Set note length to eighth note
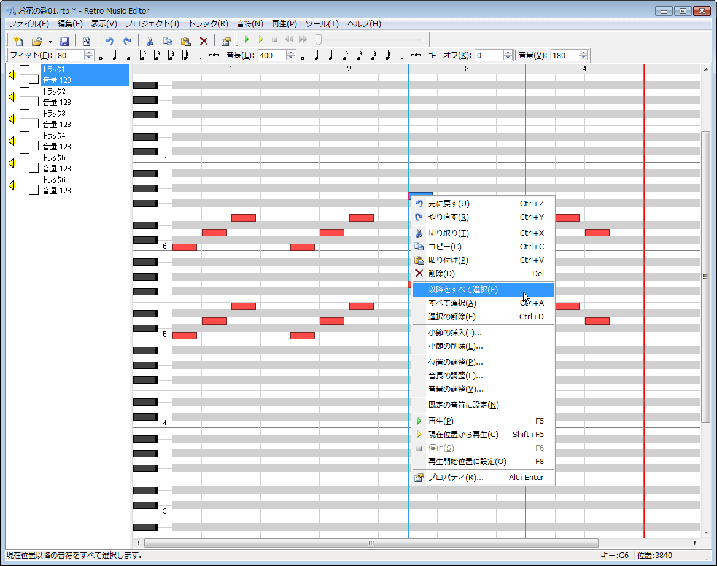This screenshot has height=566, width=717. (345, 55)
